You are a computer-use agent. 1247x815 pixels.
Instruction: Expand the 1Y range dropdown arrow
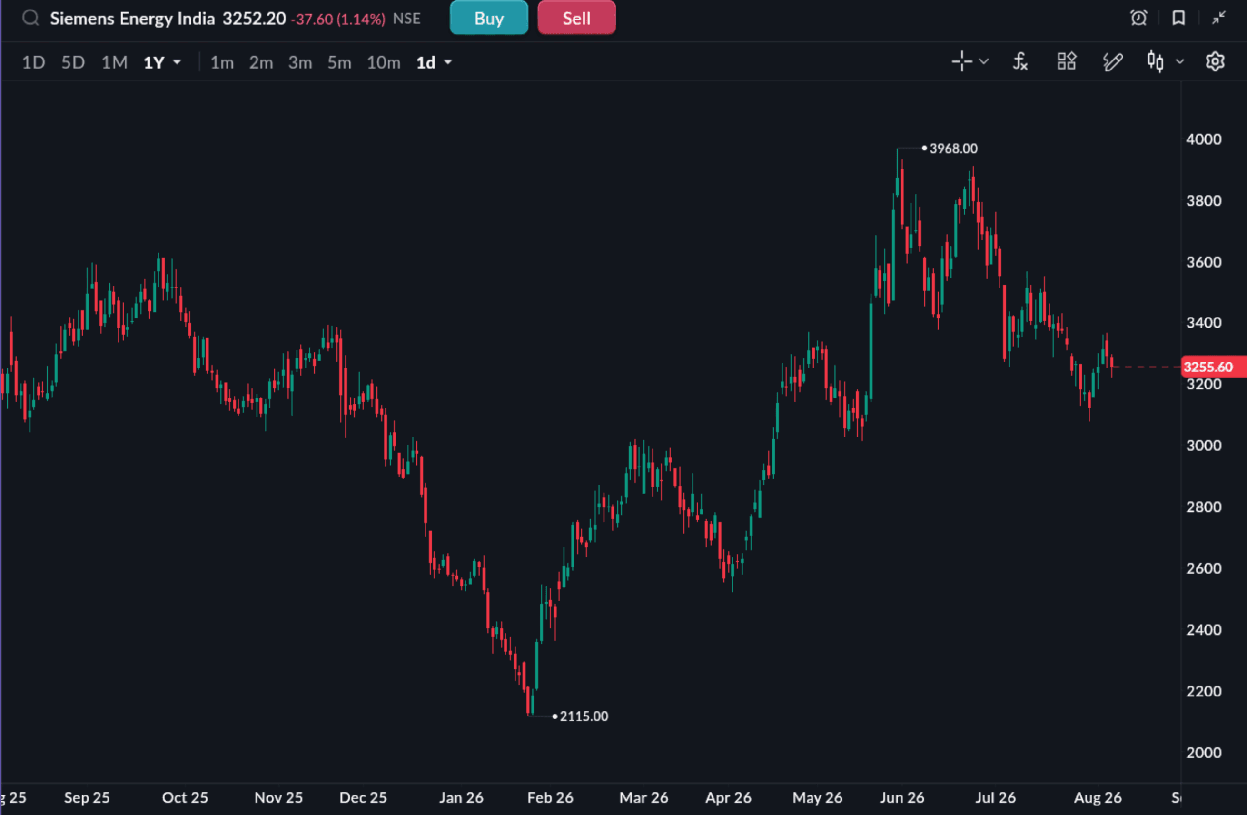(177, 62)
